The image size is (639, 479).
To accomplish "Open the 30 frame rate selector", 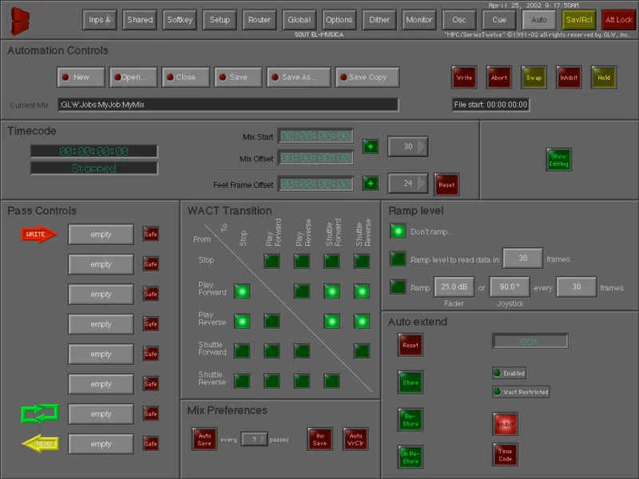I will coord(408,147).
